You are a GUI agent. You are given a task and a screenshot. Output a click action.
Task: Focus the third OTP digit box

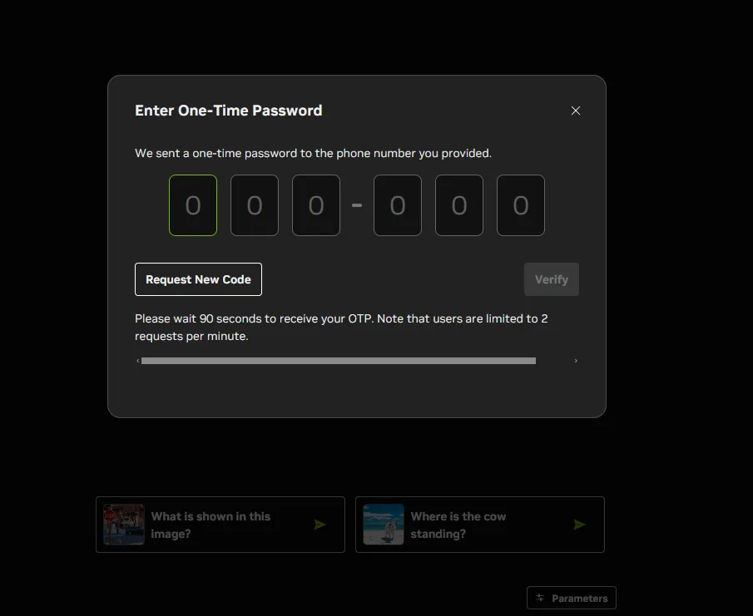click(316, 205)
